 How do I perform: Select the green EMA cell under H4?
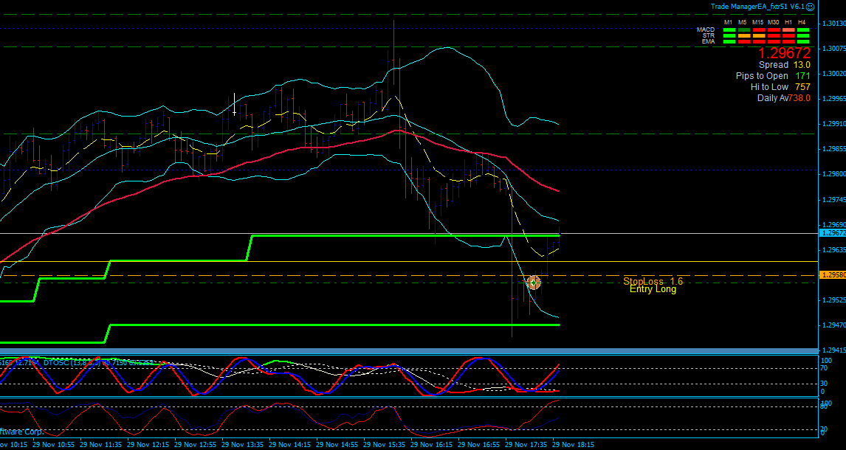click(x=803, y=41)
